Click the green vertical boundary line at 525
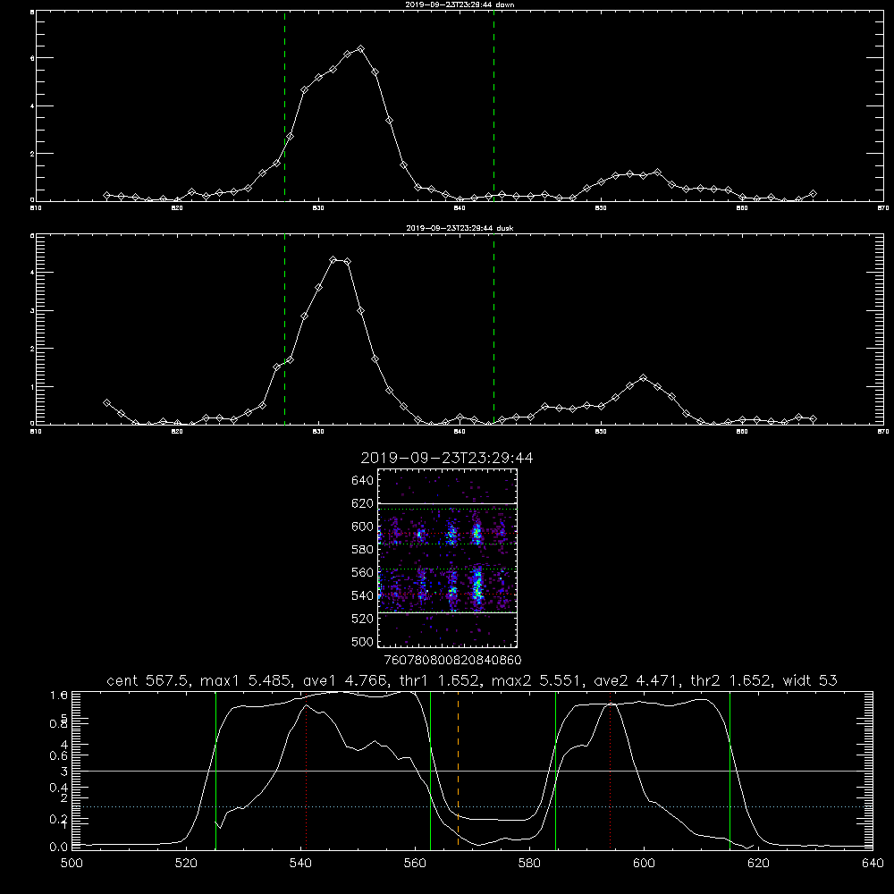Screen dimensions: 894x894 pyautogui.click(x=215, y=770)
